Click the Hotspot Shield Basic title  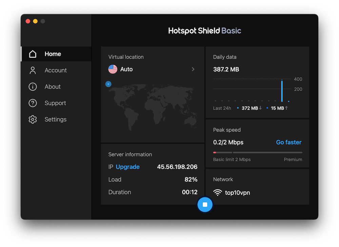[x=204, y=31]
